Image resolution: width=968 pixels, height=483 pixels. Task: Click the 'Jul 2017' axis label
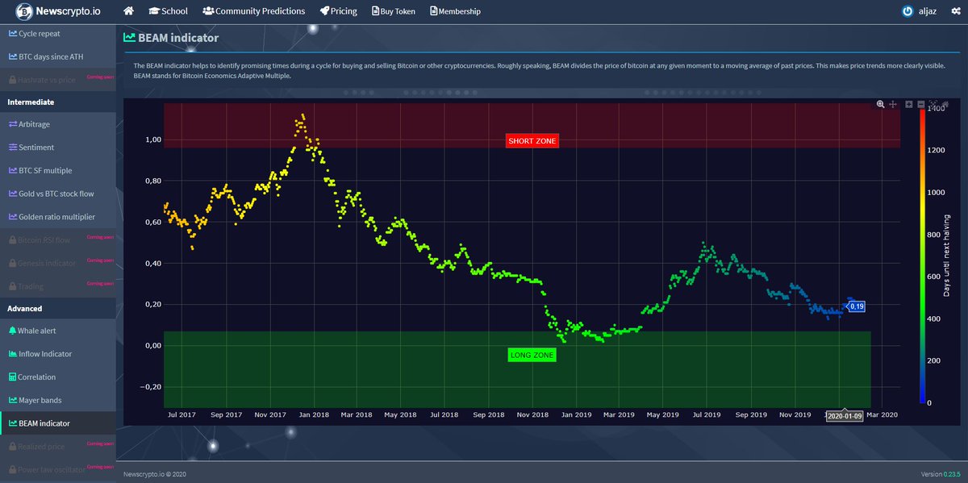pos(181,414)
